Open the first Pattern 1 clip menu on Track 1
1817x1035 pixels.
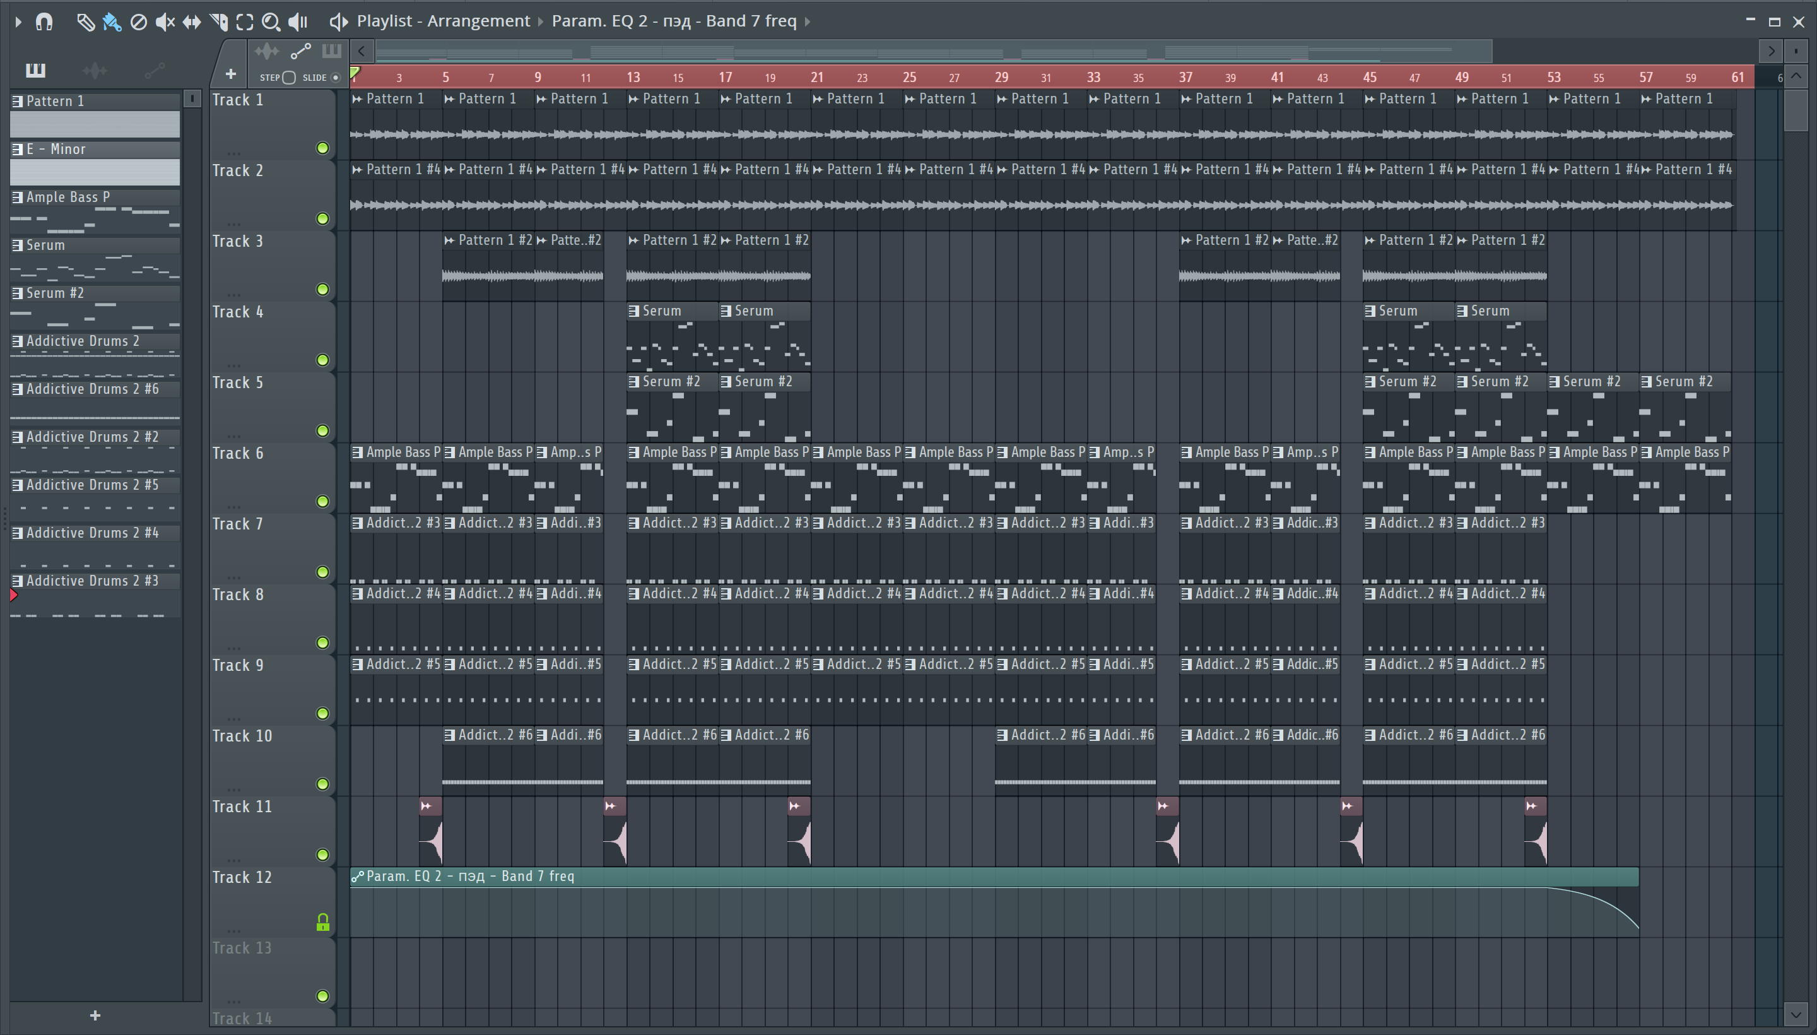click(358, 99)
